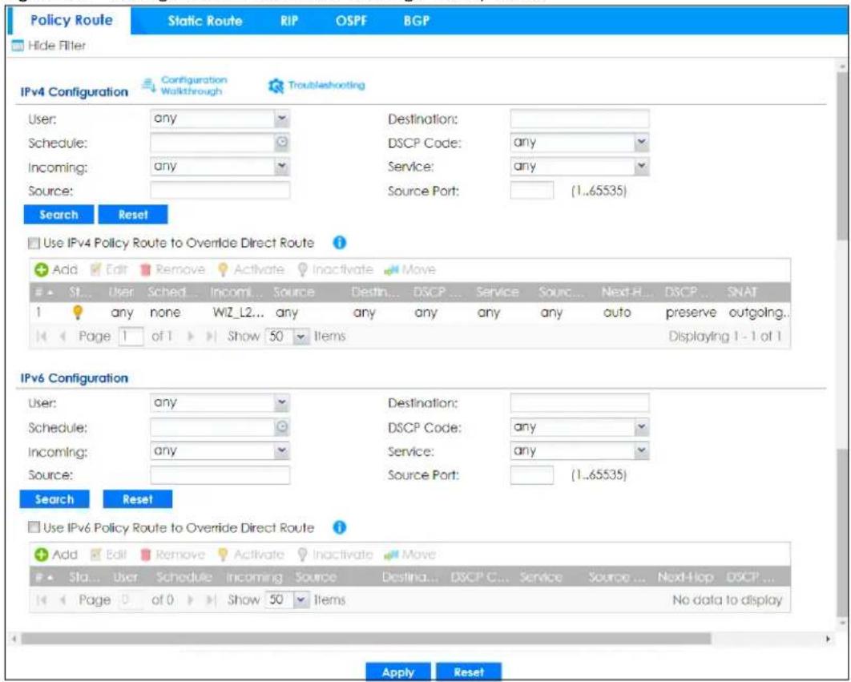851x682 pixels.
Task: Switch to the RIP tab
Action: pos(289,21)
